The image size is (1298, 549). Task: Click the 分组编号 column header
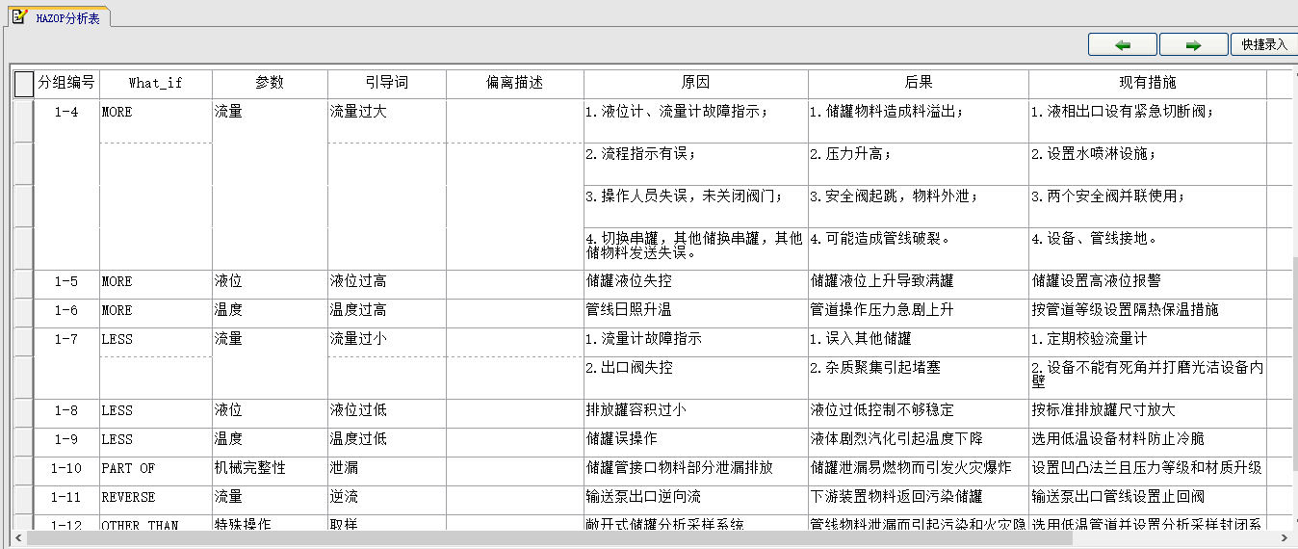[x=66, y=83]
